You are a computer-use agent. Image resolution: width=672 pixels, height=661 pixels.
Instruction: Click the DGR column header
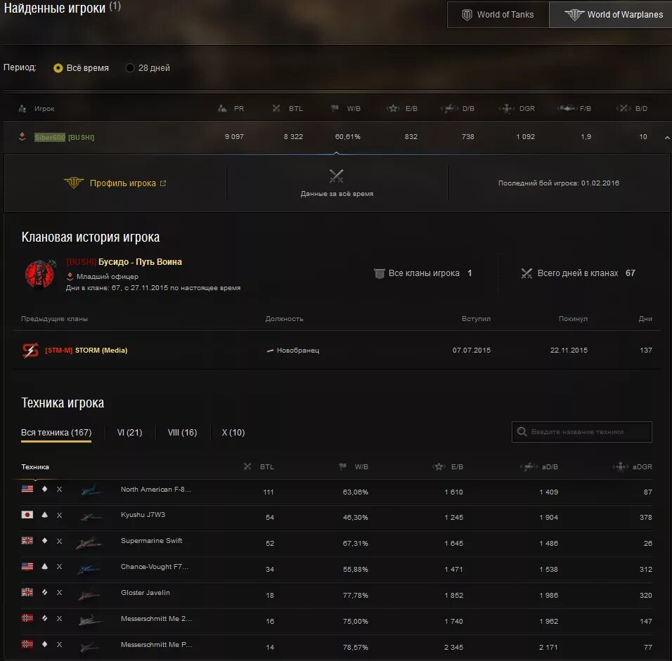(517, 109)
